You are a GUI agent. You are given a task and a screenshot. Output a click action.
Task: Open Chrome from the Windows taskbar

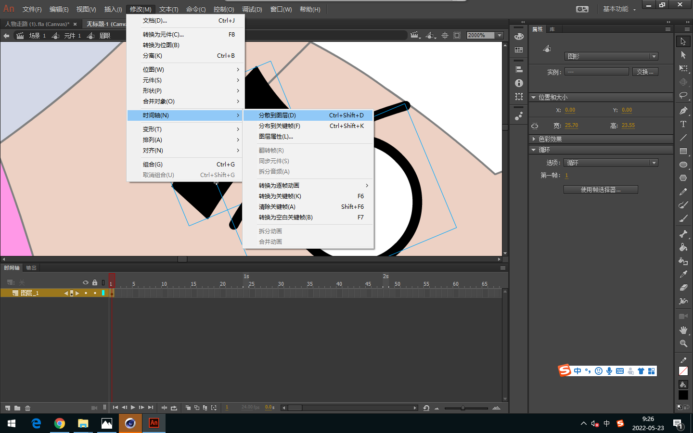click(60, 423)
